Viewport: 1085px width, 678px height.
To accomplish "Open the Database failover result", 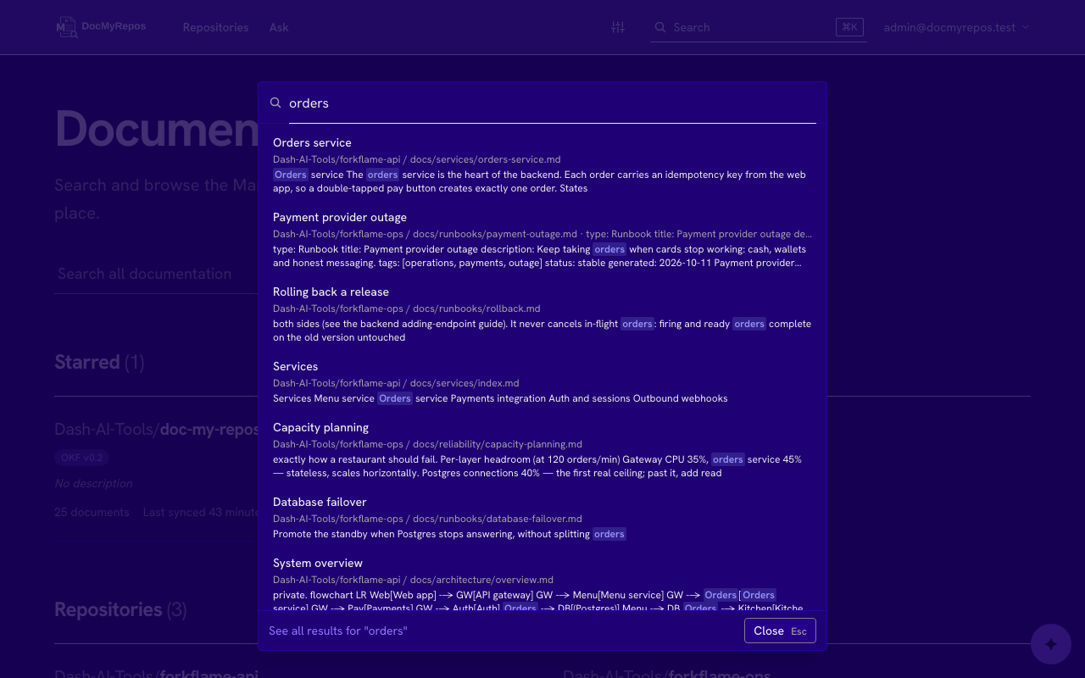I will coord(542,518).
